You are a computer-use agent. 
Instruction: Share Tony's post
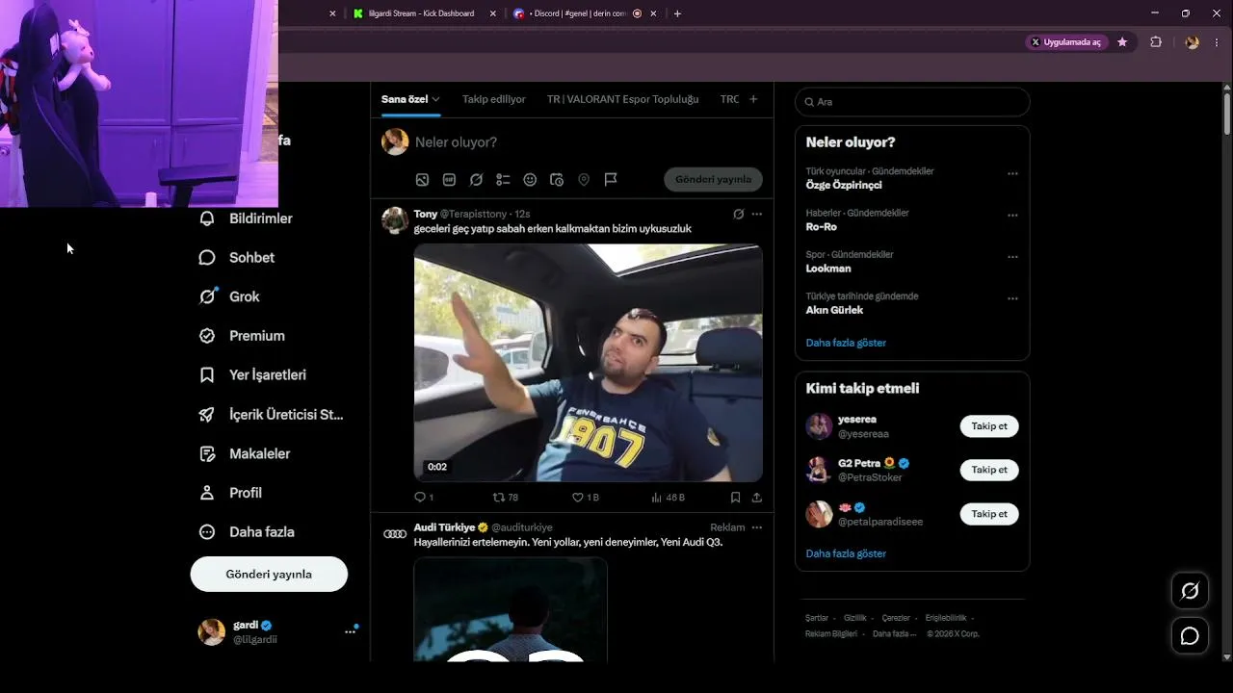point(757,498)
